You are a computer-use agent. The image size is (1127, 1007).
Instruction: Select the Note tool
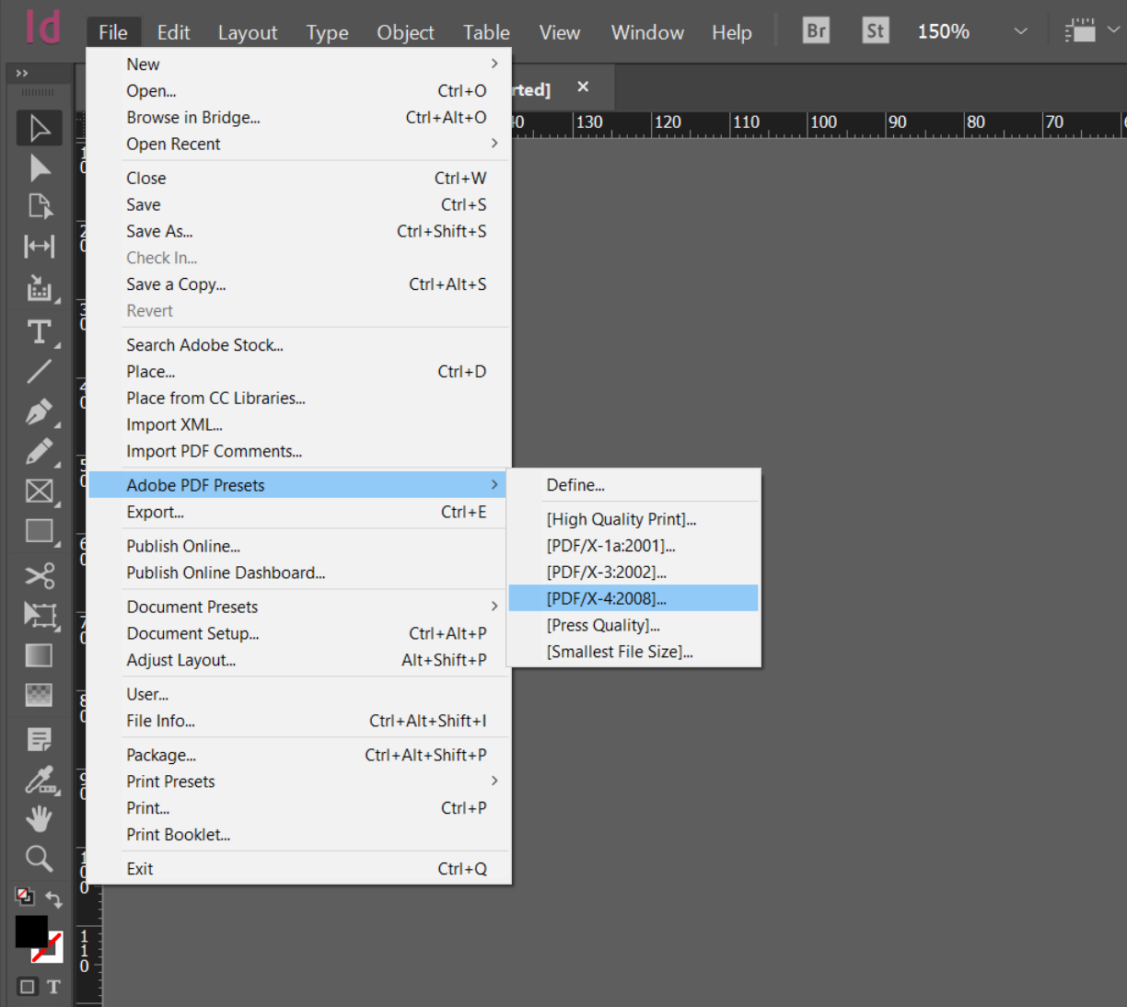coord(39,739)
